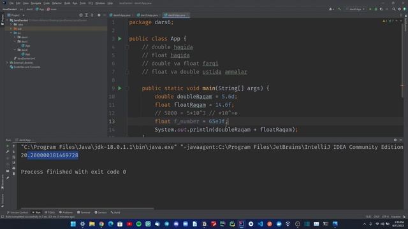This screenshot has width=408, height=229.
Task: Click Select Opened File target icon
Action: point(81,15)
